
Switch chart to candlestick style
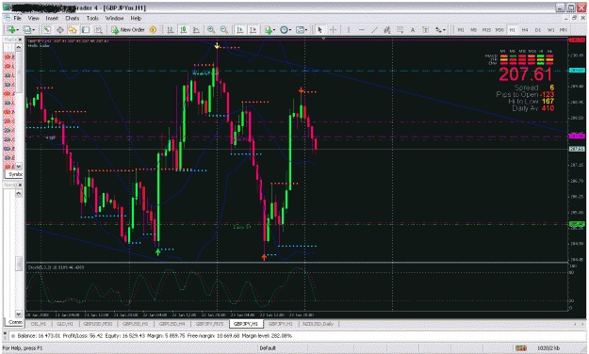click(184, 29)
